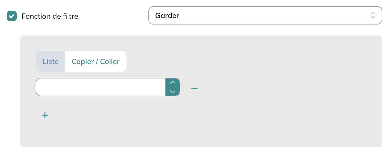Switch to the Liste tab
This screenshot has height=152, width=389.
(x=50, y=61)
